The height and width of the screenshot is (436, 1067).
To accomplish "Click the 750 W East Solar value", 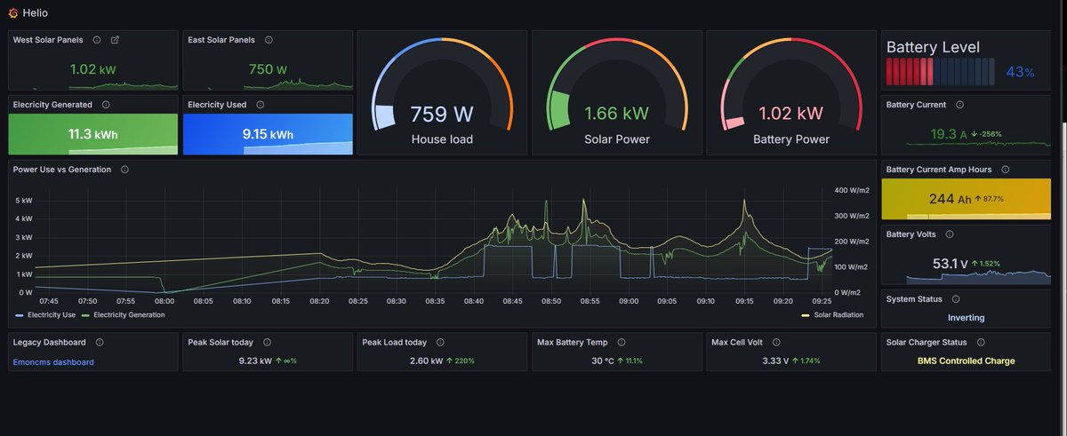I will pyautogui.click(x=268, y=68).
